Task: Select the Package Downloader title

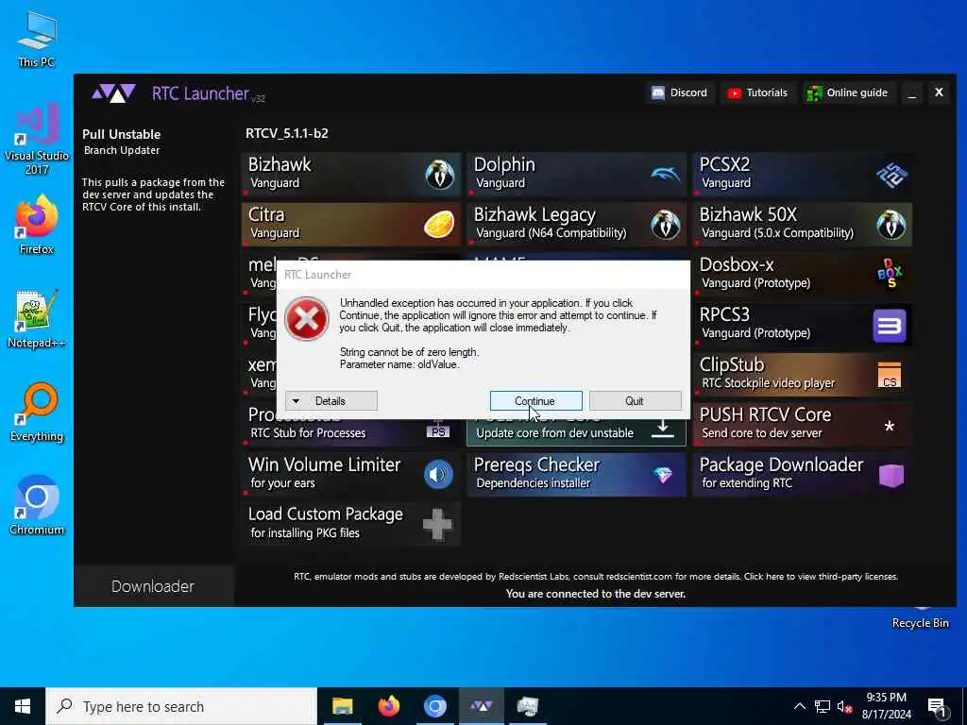Action: coord(781,464)
